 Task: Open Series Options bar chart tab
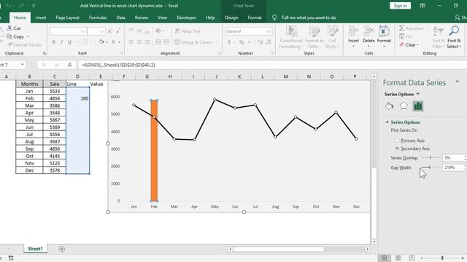[418, 106]
